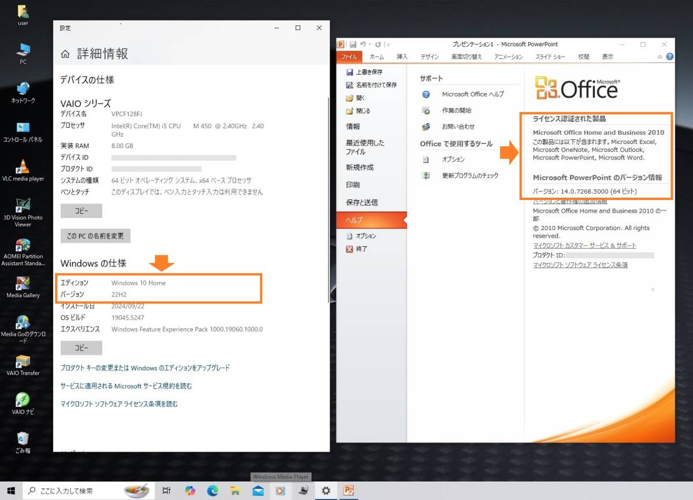Open the 表示 ribbon tab
Screen dimensions: 693x500
point(608,57)
